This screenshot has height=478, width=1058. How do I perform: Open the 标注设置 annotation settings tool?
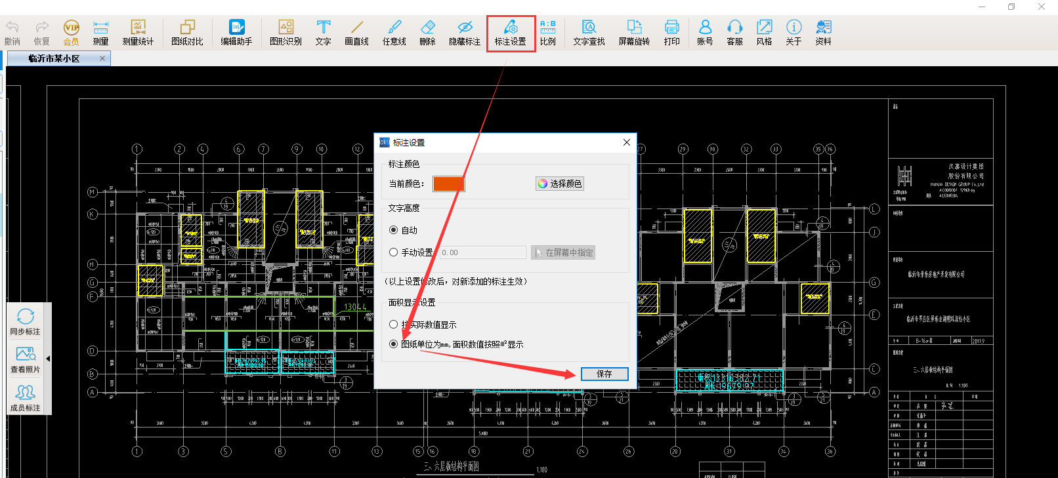510,32
